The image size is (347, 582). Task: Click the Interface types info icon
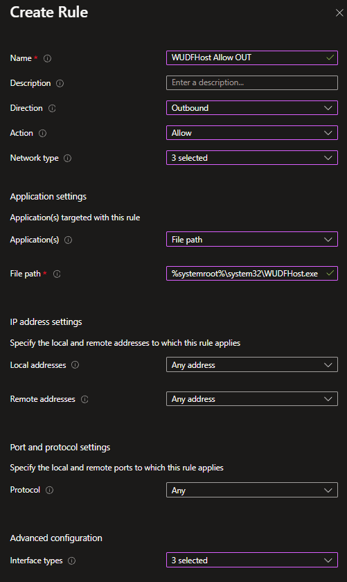click(71, 561)
